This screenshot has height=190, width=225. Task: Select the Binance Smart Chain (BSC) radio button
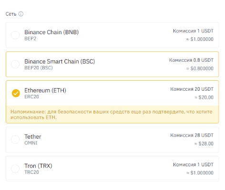pos(15,64)
